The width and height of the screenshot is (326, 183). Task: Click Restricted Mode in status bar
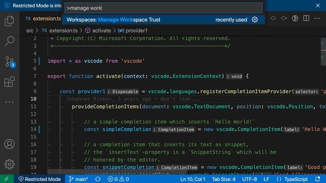tap(40, 179)
